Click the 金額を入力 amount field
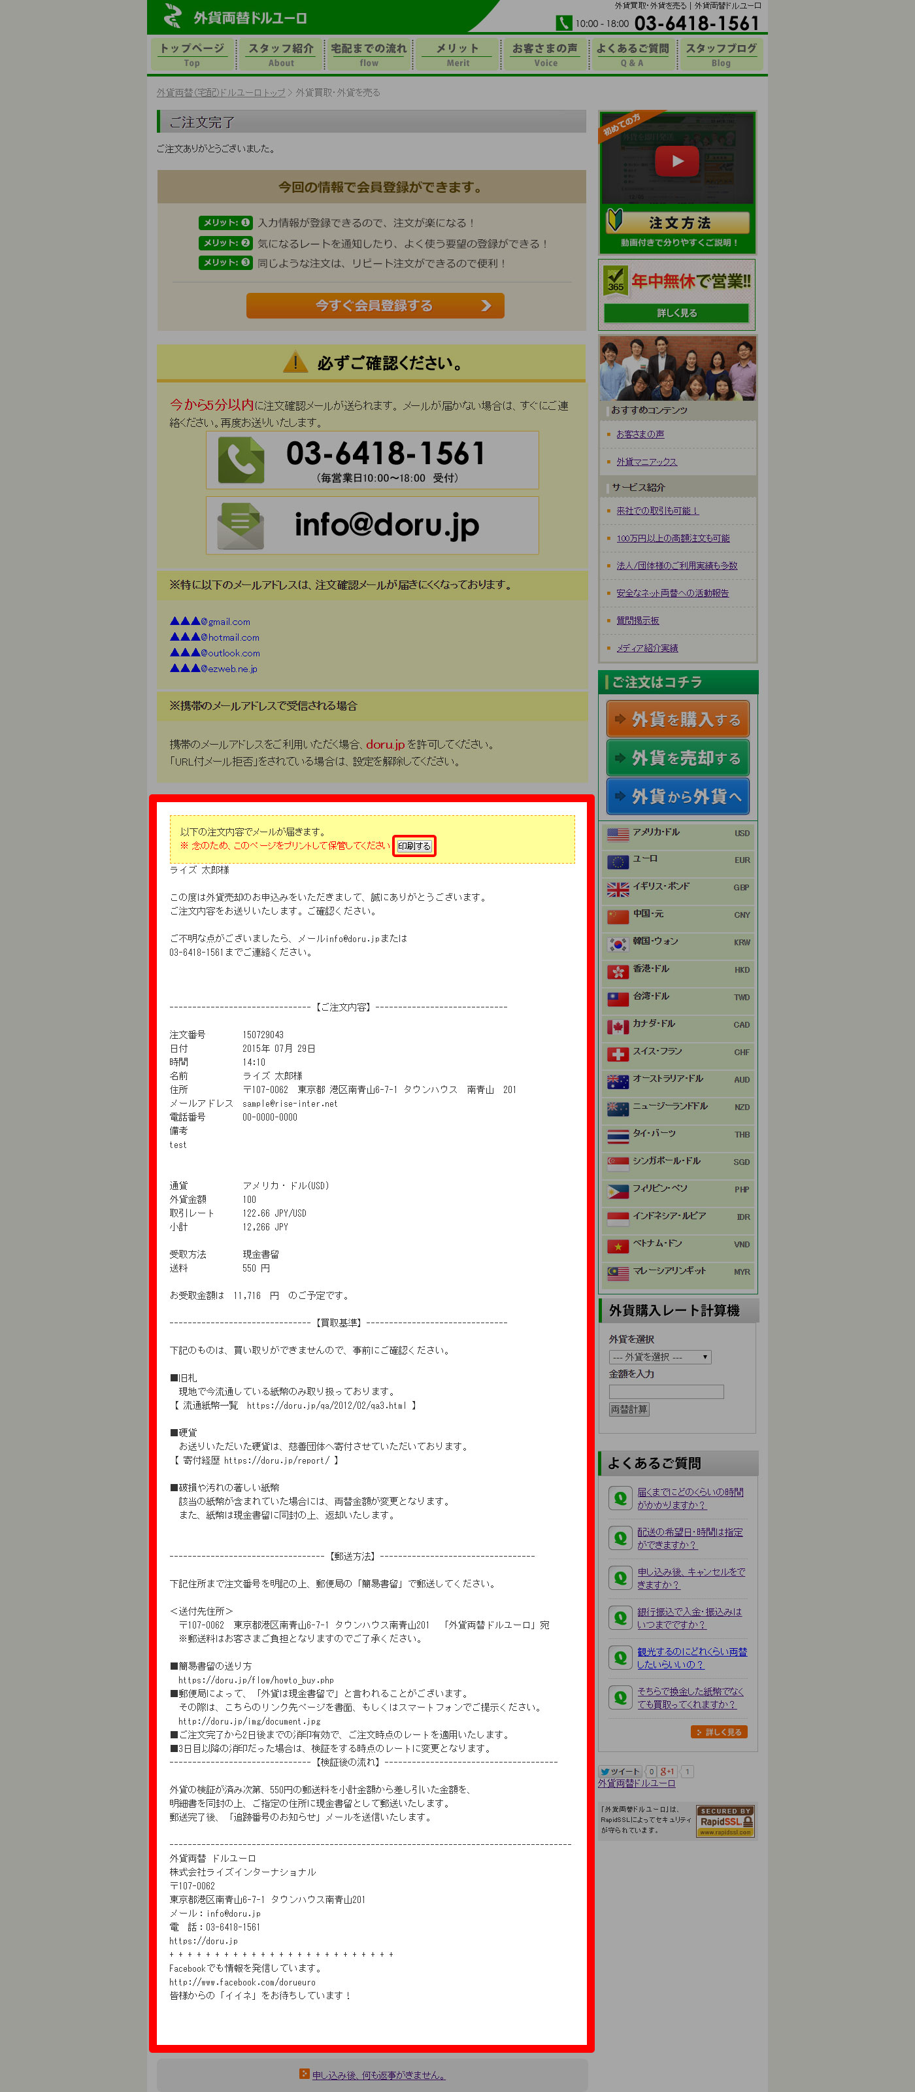The image size is (915, 2092). point(666,1391)
